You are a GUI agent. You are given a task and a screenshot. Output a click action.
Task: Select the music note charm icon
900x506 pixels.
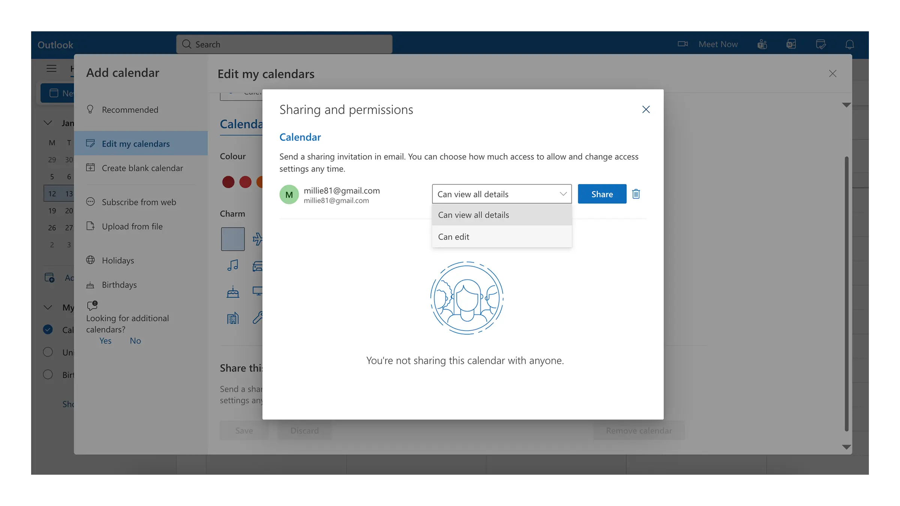point(232,265)
